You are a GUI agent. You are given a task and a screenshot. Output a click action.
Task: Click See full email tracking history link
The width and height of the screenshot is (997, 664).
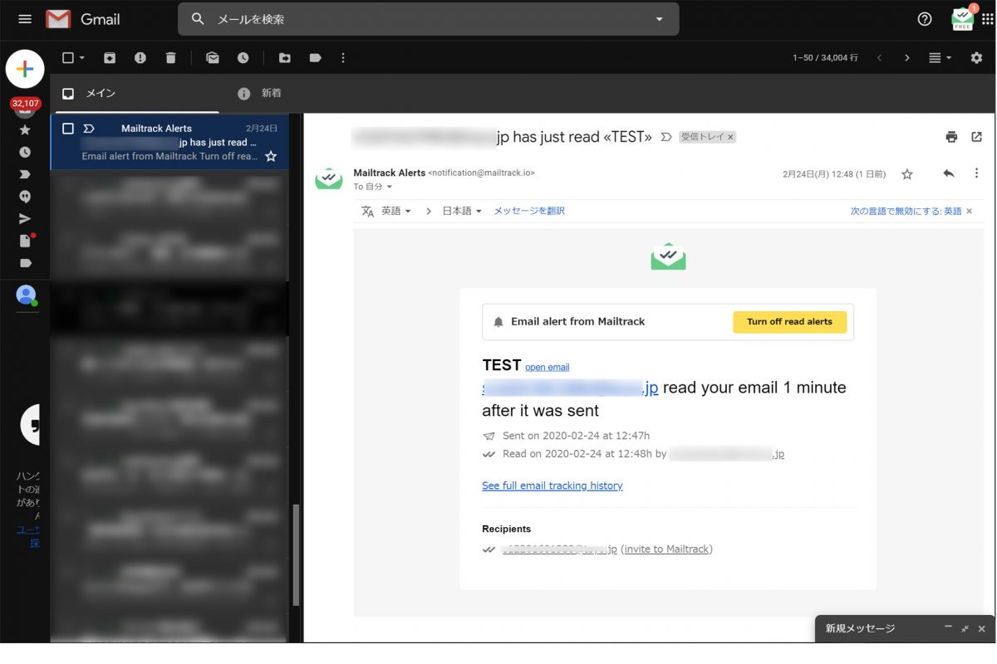tap(553, 486)
